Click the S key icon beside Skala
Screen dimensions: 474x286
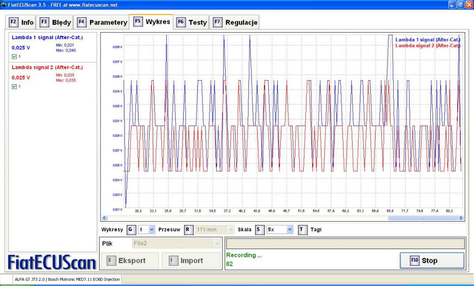click(259, 230)
